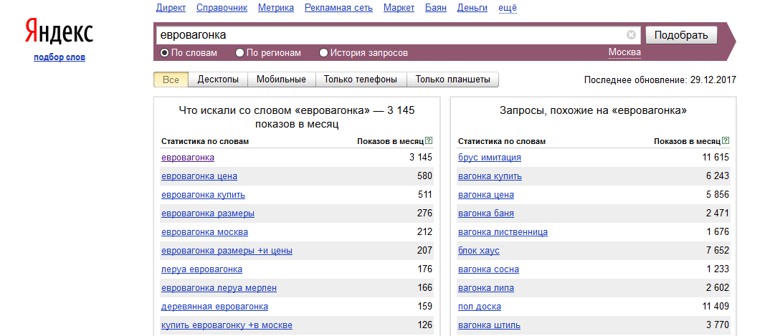Open the евровагонка размеры link

208,213
